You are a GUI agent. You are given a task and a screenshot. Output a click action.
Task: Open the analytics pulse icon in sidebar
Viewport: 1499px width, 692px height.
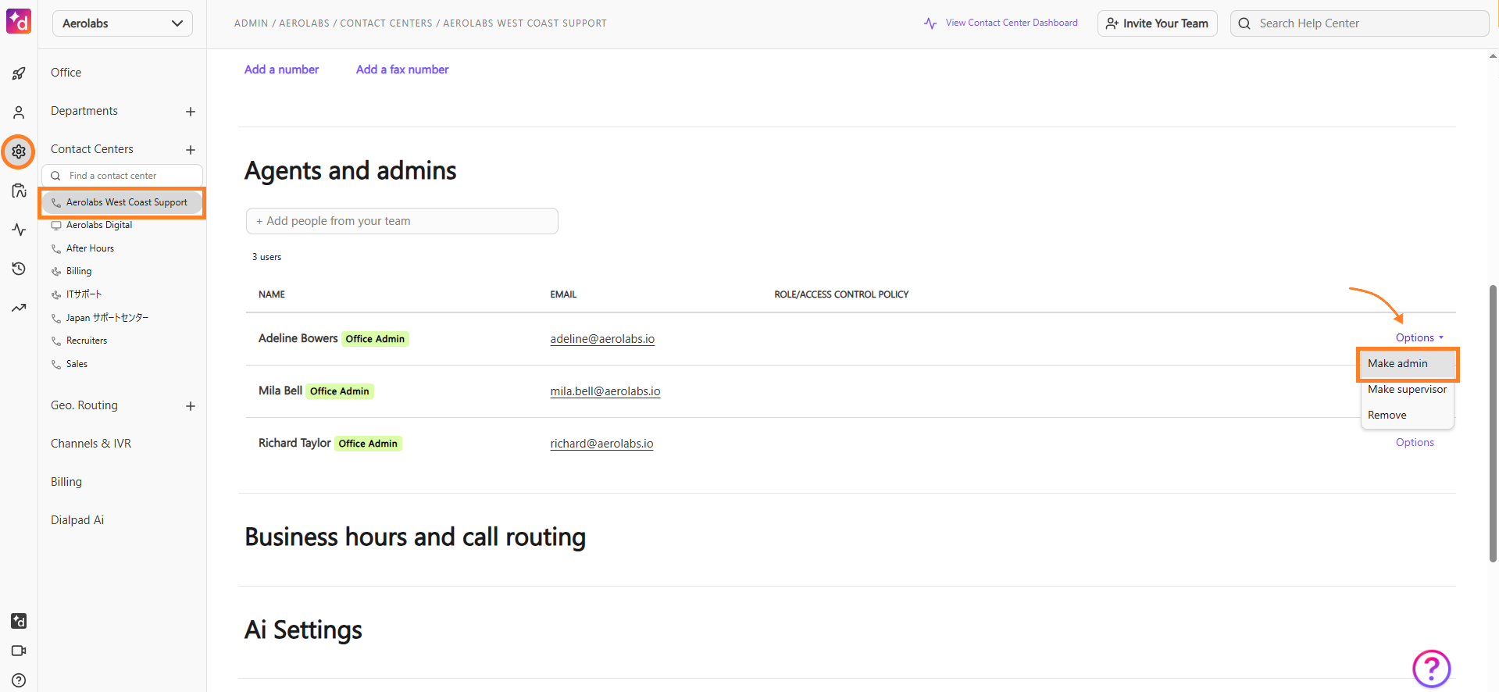click(x=19, y=230)
